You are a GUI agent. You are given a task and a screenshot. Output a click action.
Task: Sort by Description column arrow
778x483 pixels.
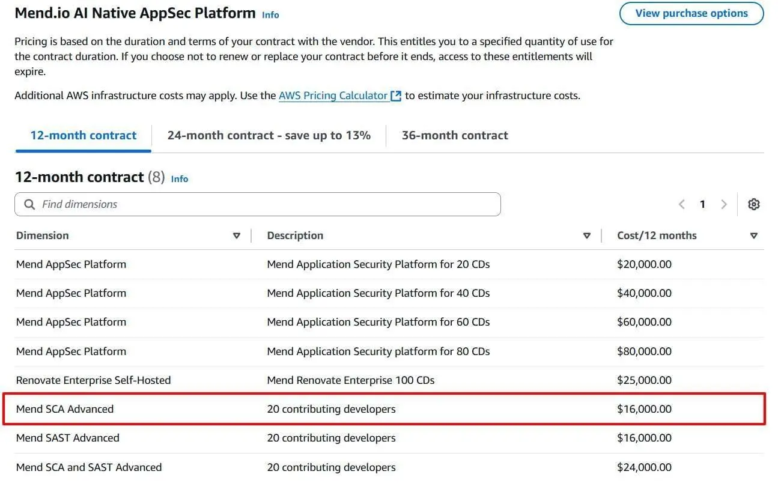point(587,235)
